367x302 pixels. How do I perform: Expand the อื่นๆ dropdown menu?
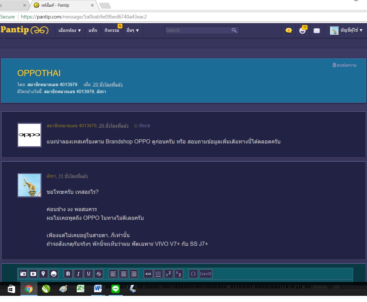tap(133, 30)
